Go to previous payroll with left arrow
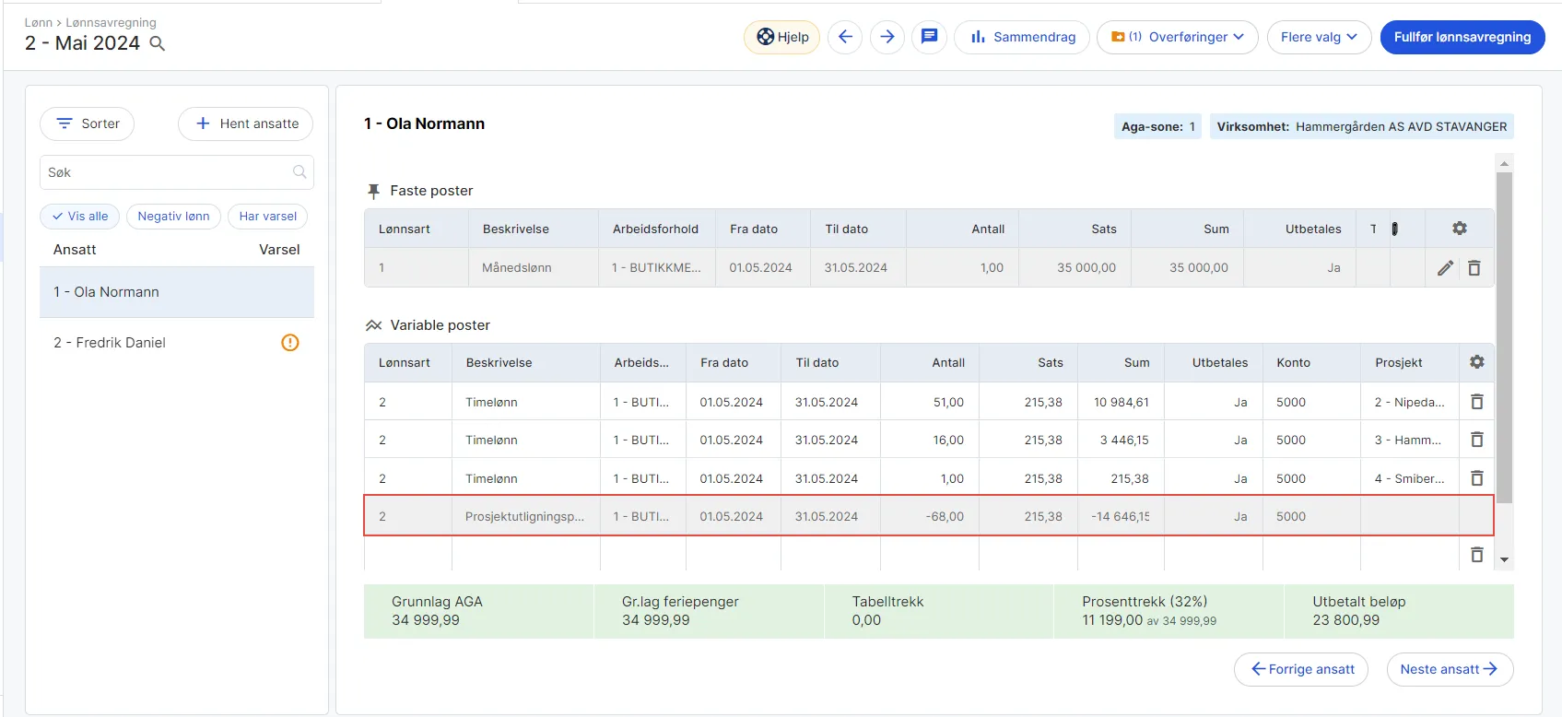1562x717 pixels. 845,37
